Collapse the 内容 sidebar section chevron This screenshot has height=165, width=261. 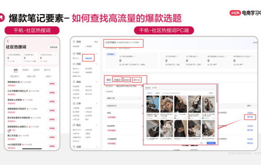(96, 64)
